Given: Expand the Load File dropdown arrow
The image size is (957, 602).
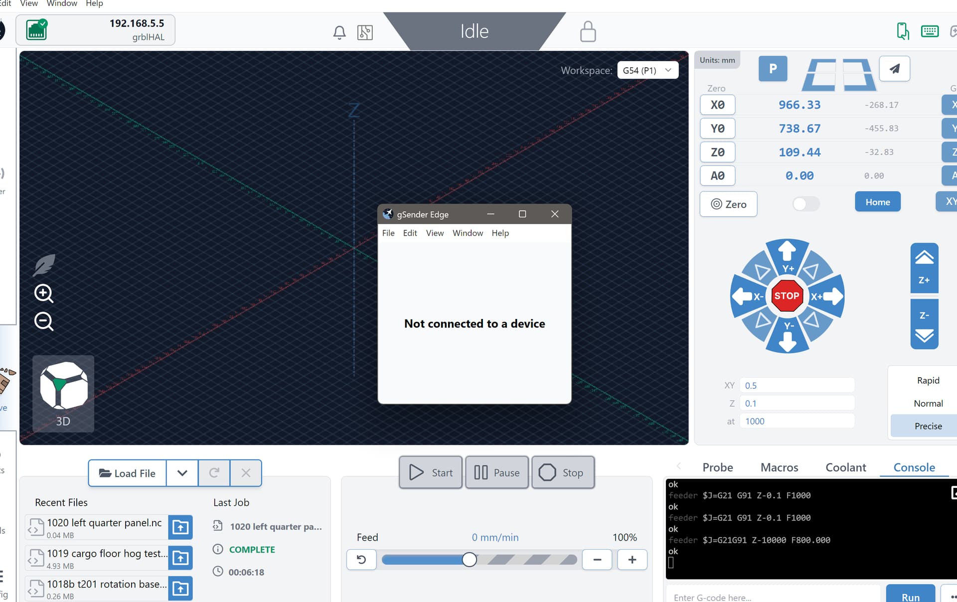Looking at the screenshot, I should pos(182,473).
